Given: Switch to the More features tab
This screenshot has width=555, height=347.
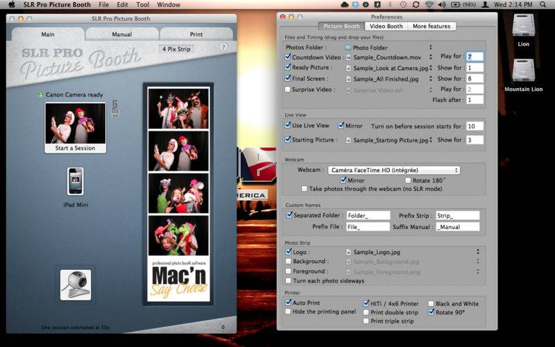Looking at the screenshot, I should (432, 26).
